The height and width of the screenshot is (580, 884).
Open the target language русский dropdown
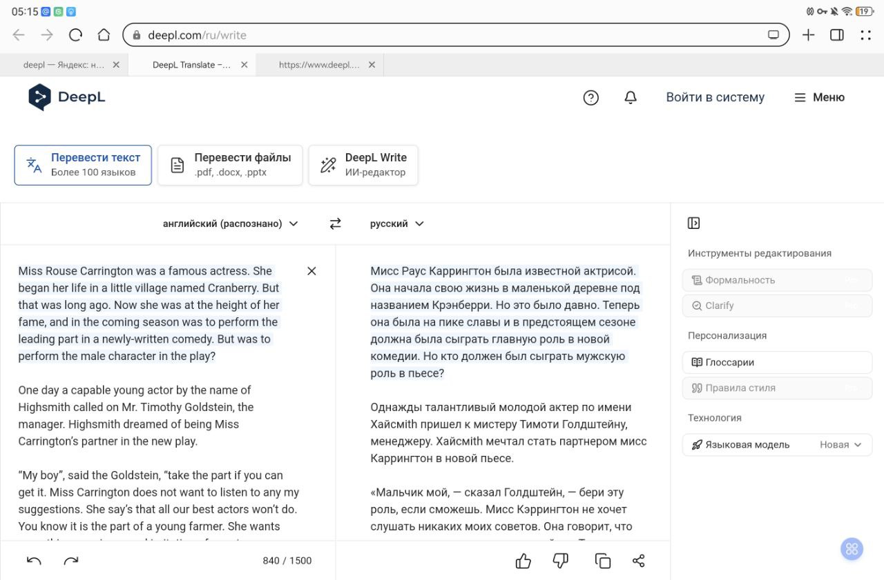[396, 223]
